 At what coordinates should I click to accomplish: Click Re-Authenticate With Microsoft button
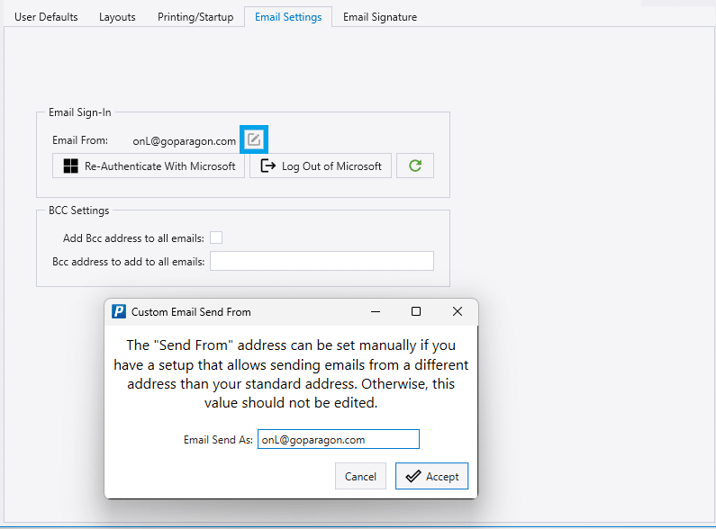pyautogui.click(x=149, y=166)
